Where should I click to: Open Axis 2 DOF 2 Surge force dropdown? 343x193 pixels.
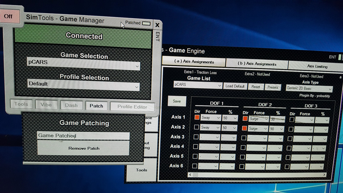258,129
